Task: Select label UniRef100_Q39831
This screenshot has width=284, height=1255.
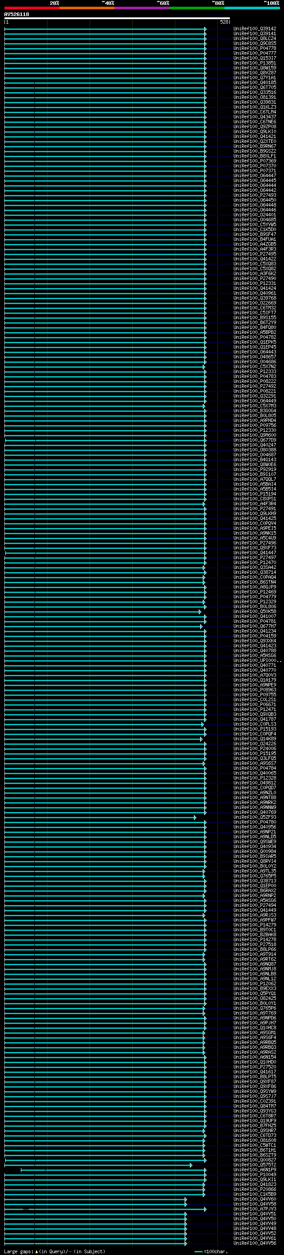Action: tap(255, 102)
